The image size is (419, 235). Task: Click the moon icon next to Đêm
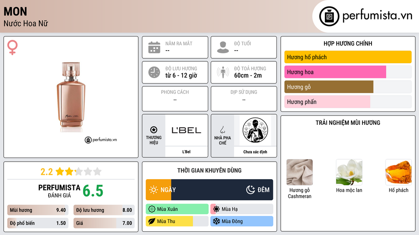[x=250, y=190]
